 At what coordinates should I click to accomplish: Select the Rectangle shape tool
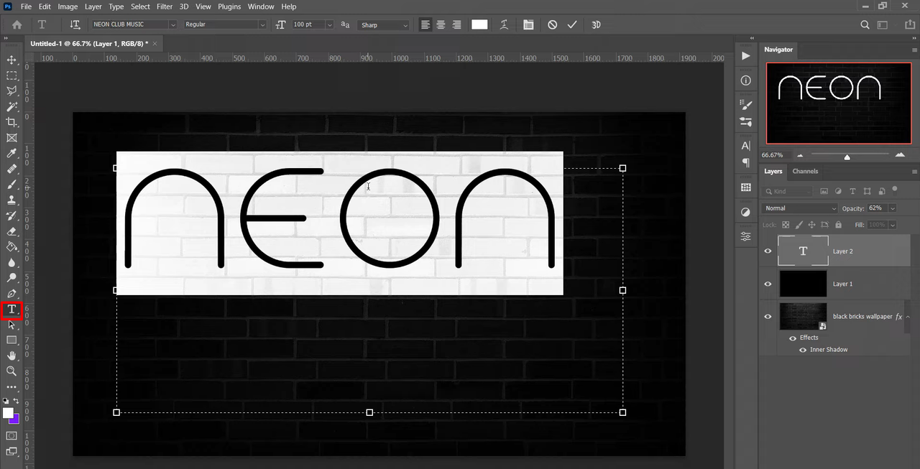point(11,340)
